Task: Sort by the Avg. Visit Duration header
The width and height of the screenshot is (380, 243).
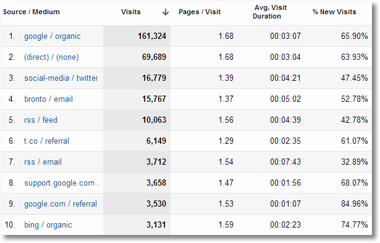Action: (x=269, y=12)
